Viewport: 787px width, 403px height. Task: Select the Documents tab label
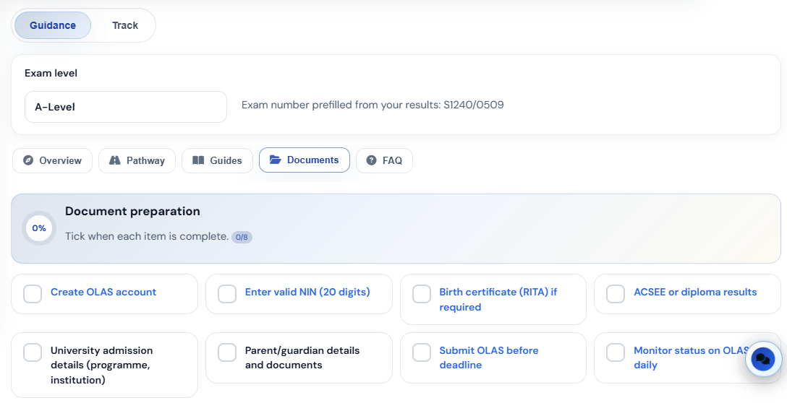pos(312,160)
